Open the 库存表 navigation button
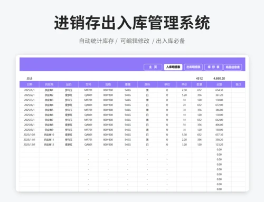The height and width of the screenshot is (202, 264). click(213, 67)
